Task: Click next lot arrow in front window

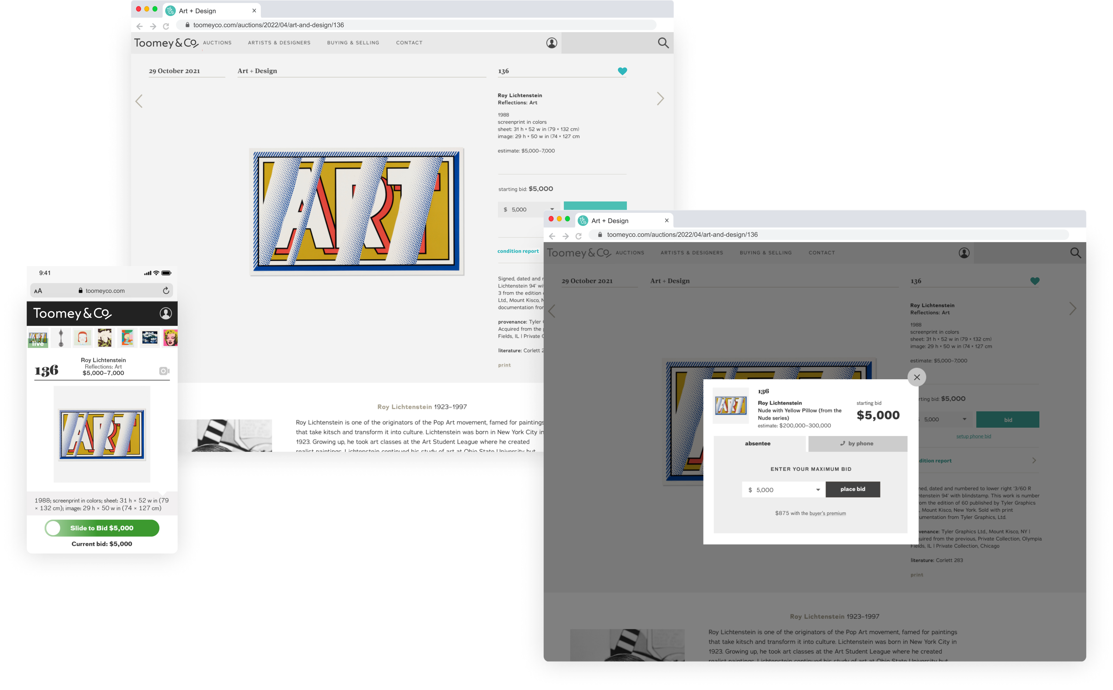Action: (x=1073, y=309)
